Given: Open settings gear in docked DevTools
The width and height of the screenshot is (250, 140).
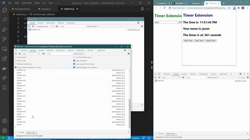Looking at the screenshot, I should 241,74.
